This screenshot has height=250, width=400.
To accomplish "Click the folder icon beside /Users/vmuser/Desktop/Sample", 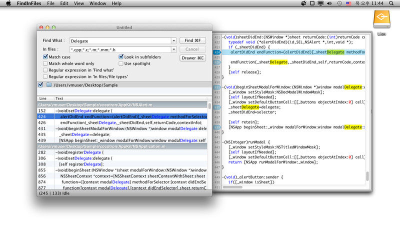I will click(49, 84).
